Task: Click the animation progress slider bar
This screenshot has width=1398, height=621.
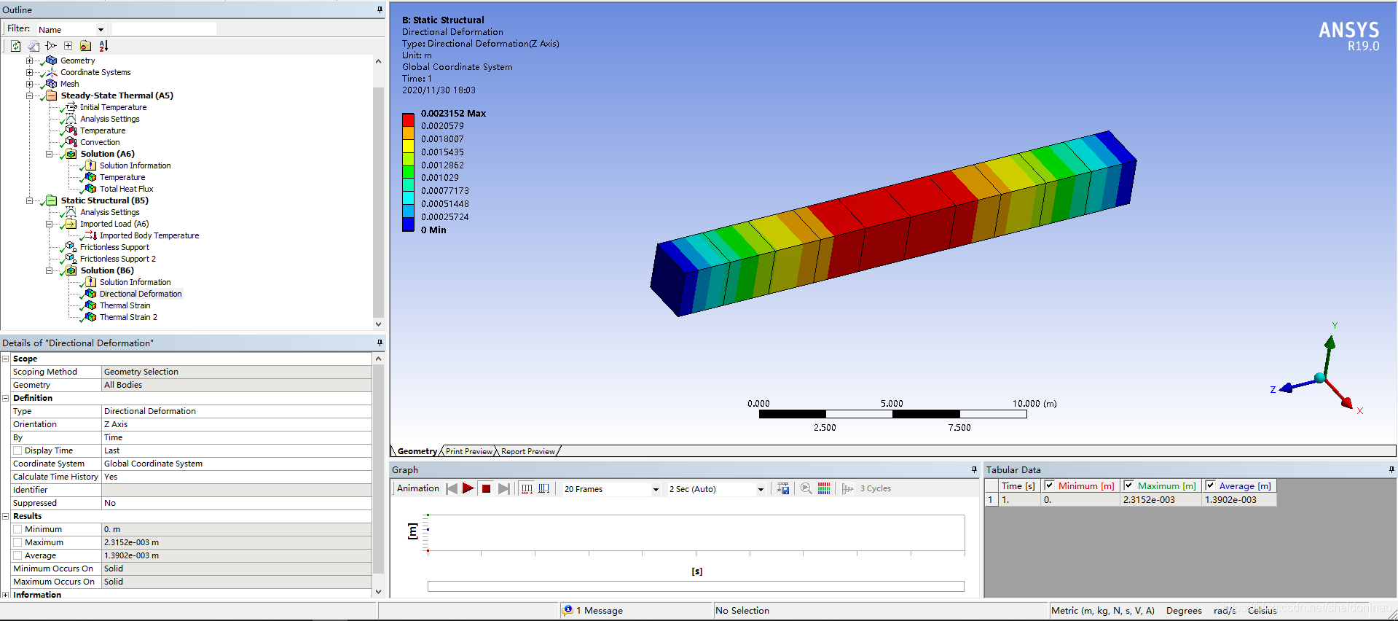Action: point(696,586)
